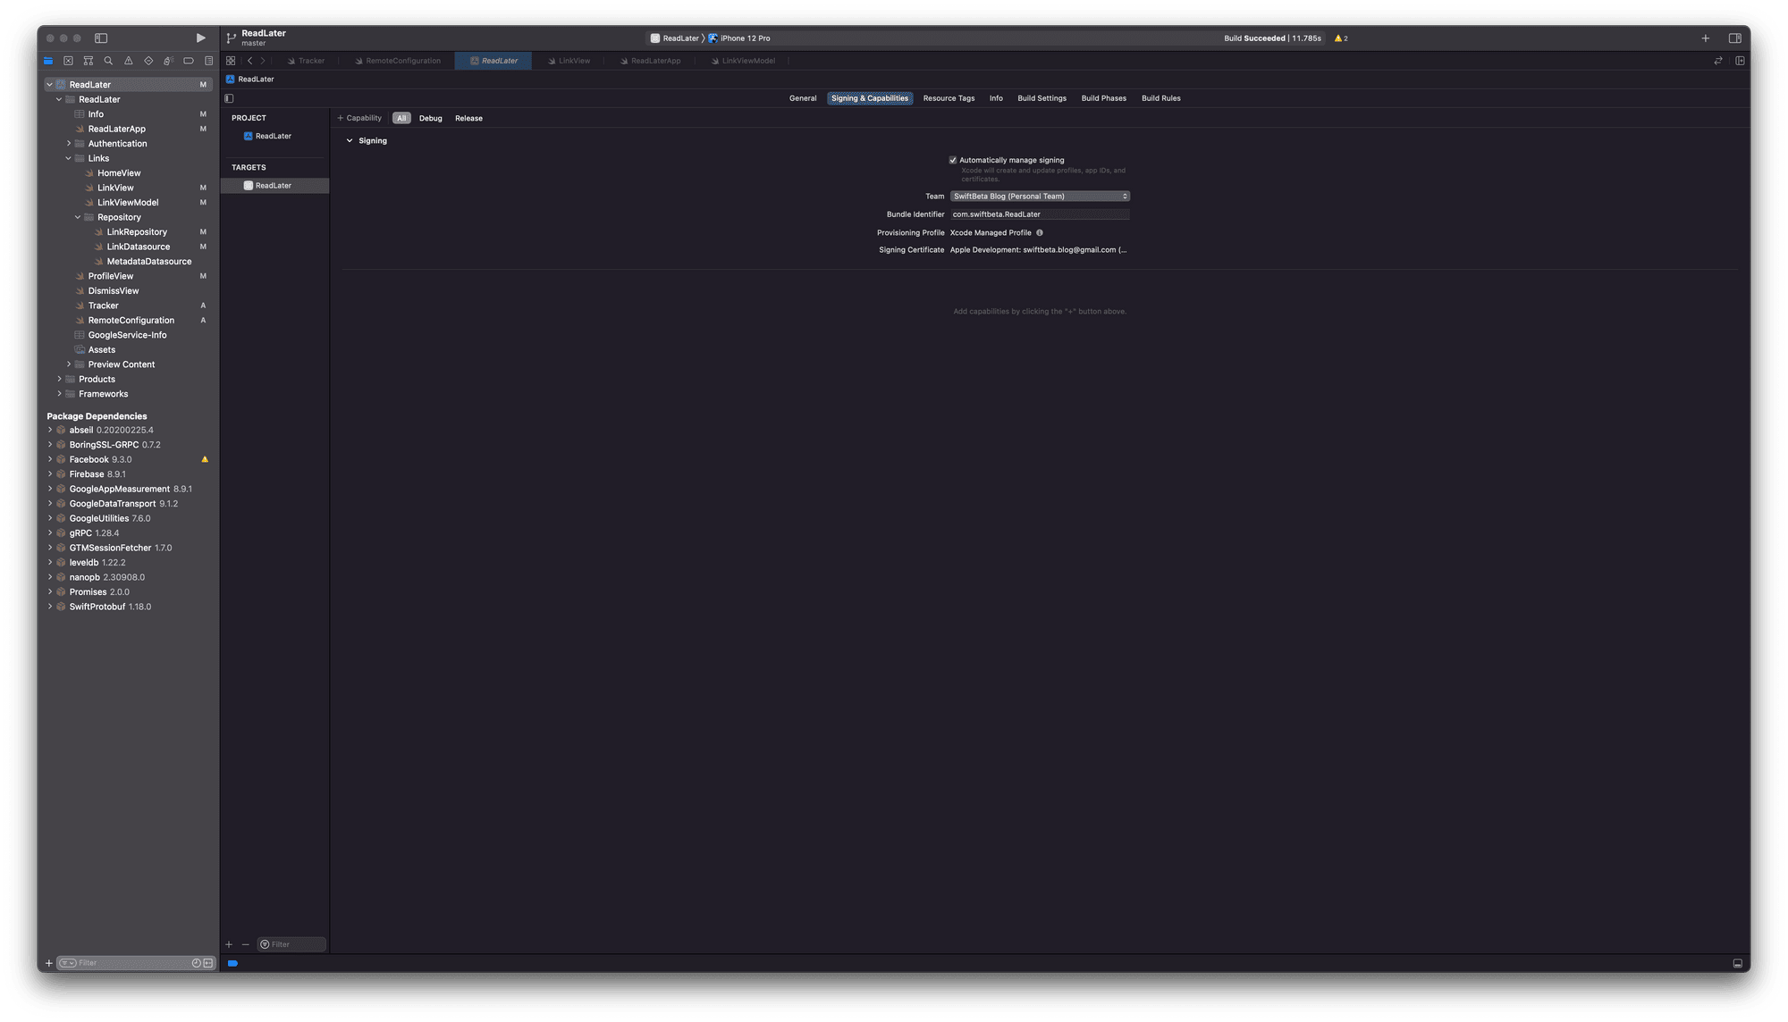Open the Find navigator magnifier icon
The width and height of the screenshot is (1788, 1022).
pos(108,61)
